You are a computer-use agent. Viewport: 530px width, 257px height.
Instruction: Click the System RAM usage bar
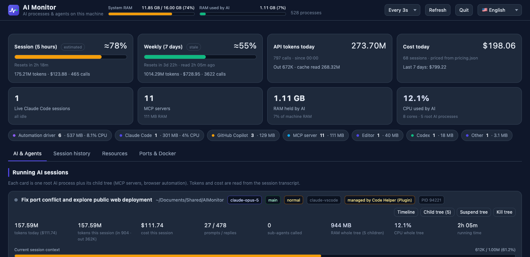pyautogui.click(x=152, y=14)
